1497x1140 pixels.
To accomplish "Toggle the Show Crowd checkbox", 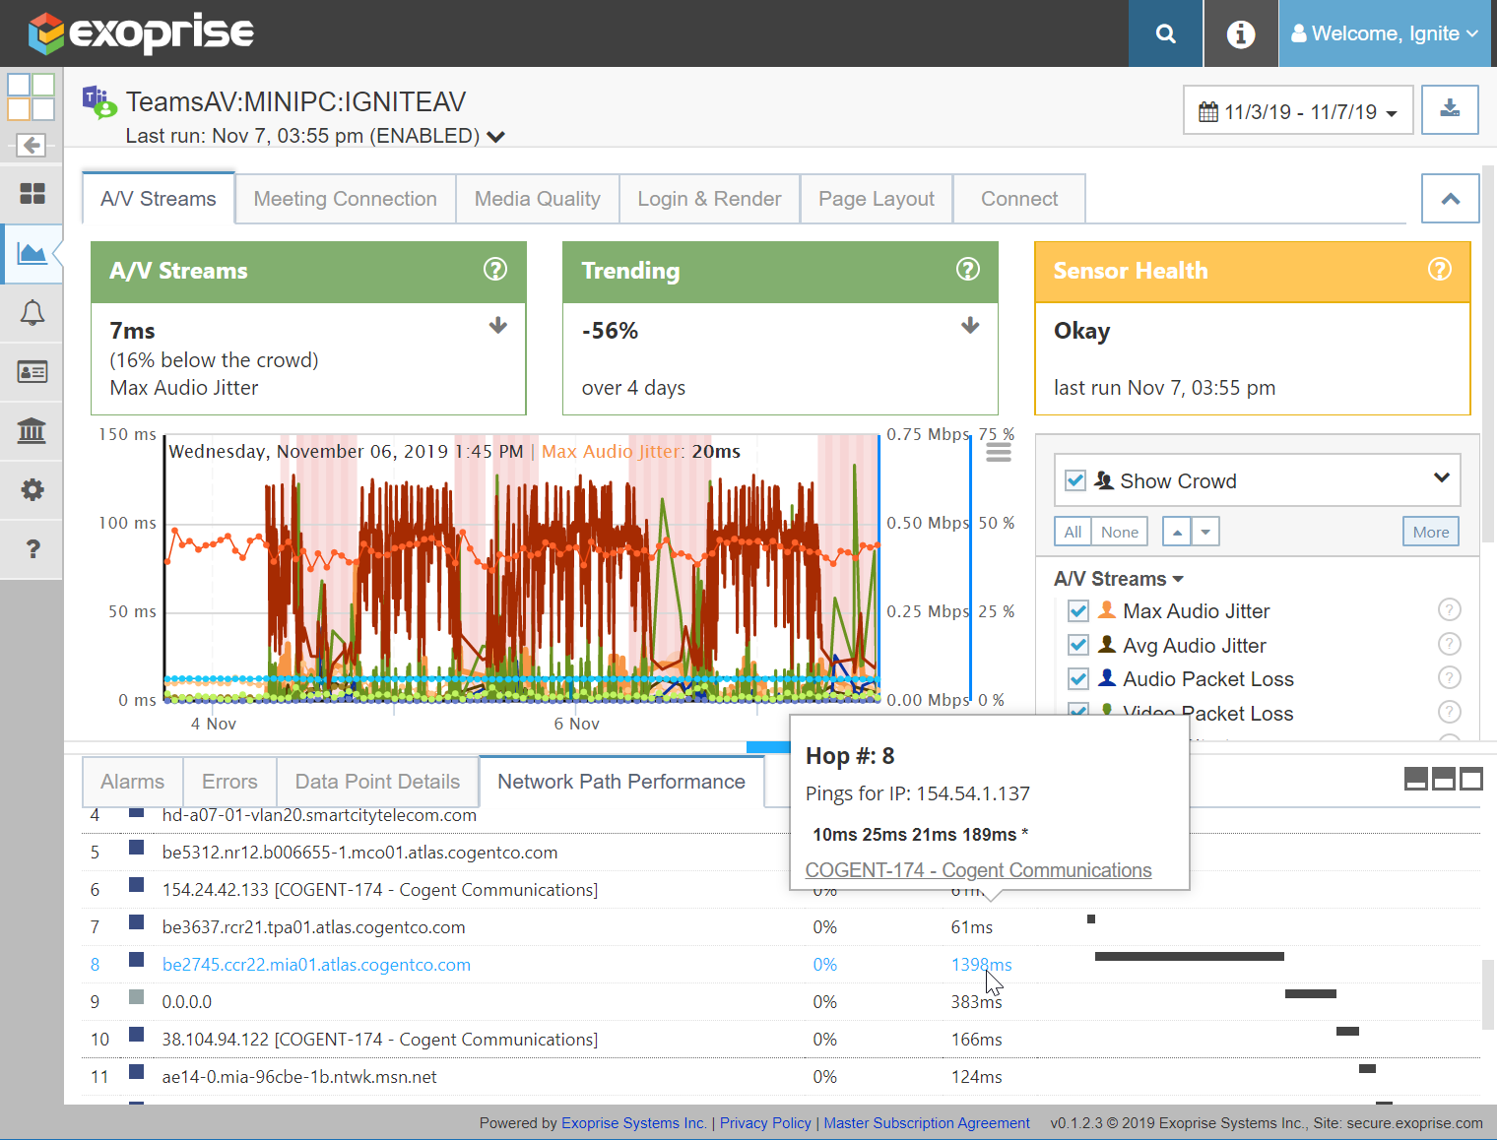I will (1075, 480).
